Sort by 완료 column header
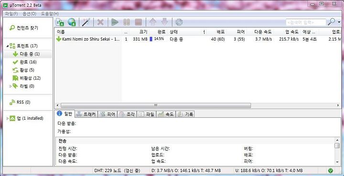 159,32
